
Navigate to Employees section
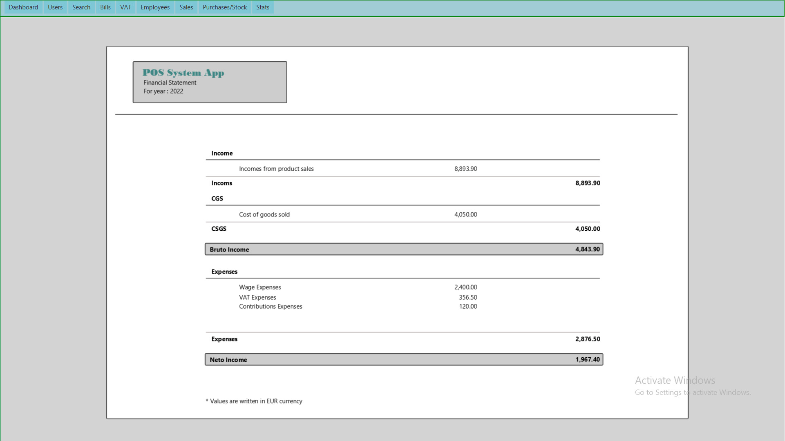155,7
